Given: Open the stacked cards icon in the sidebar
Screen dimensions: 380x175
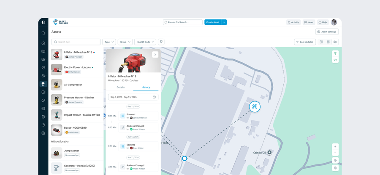Looking at the screenshot, I should (43, 100).
